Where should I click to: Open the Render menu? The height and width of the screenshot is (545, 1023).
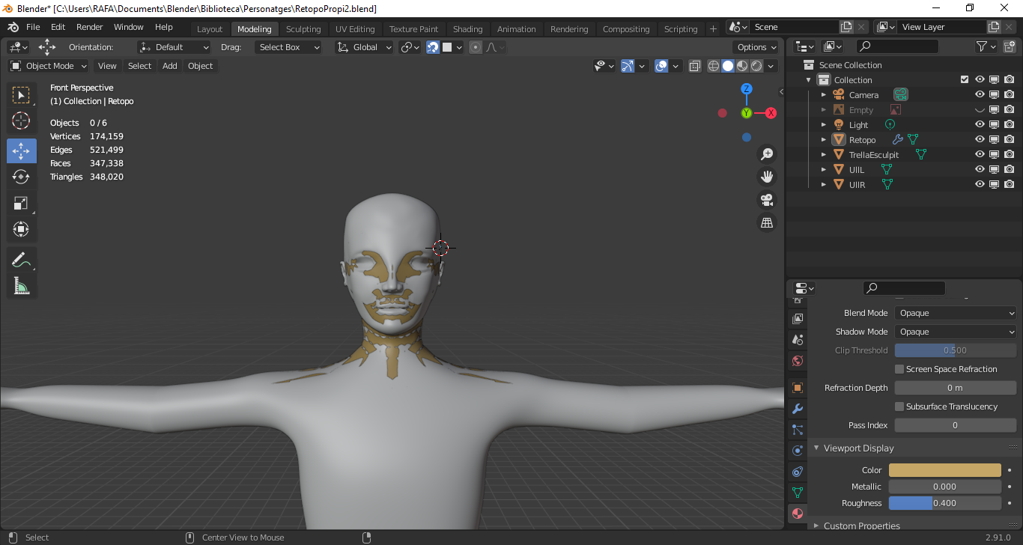[90, 27]
